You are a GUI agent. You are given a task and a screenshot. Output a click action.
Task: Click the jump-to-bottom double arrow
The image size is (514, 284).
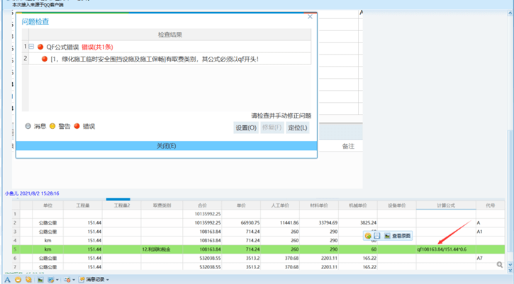(x=510, y=271)
